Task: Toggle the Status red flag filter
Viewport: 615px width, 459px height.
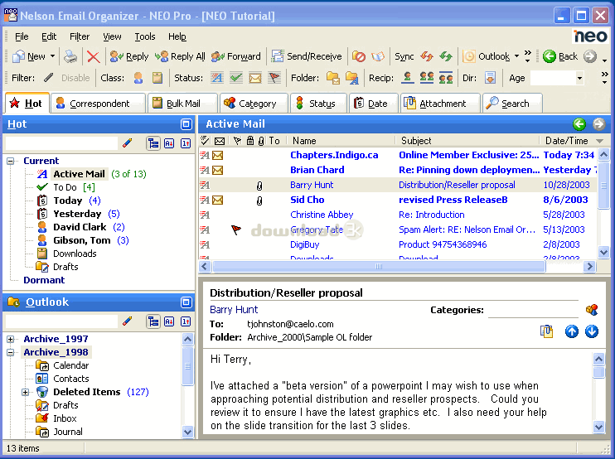Action: tap(274, 78)
